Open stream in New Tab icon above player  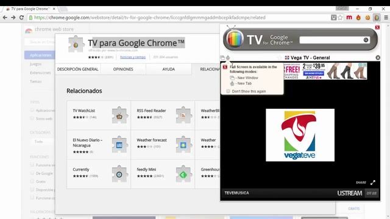(228, 58)
